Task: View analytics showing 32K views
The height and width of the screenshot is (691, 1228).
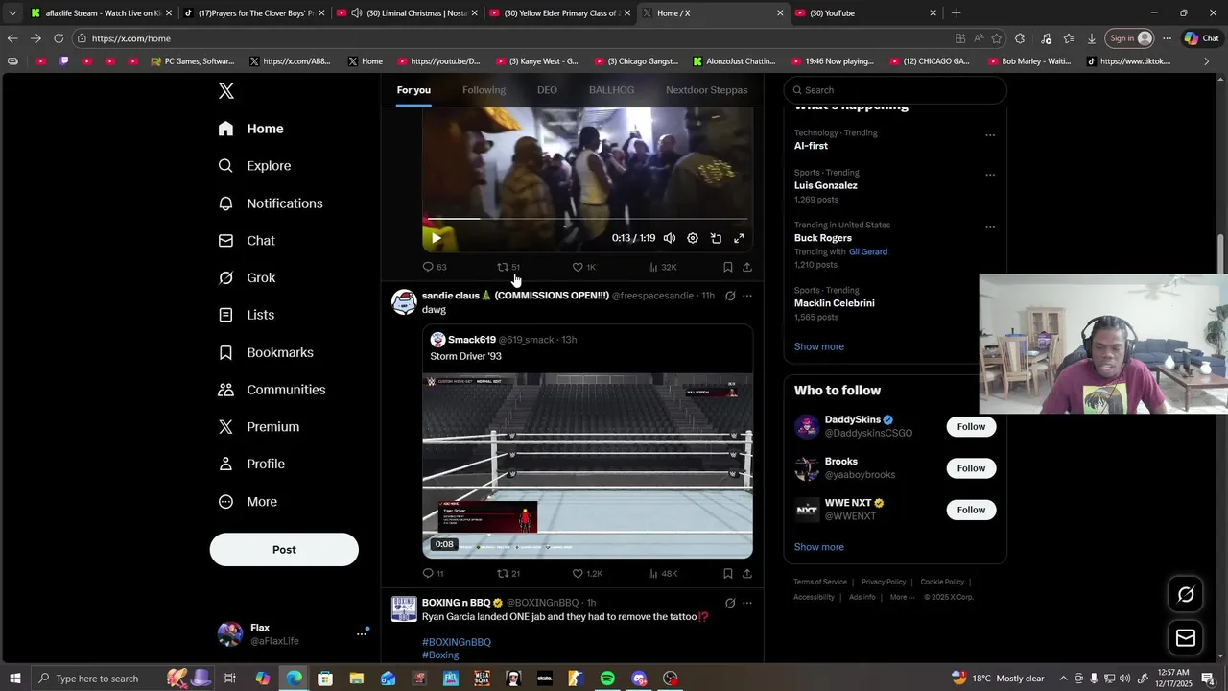Action: click(x=662, y=267)
